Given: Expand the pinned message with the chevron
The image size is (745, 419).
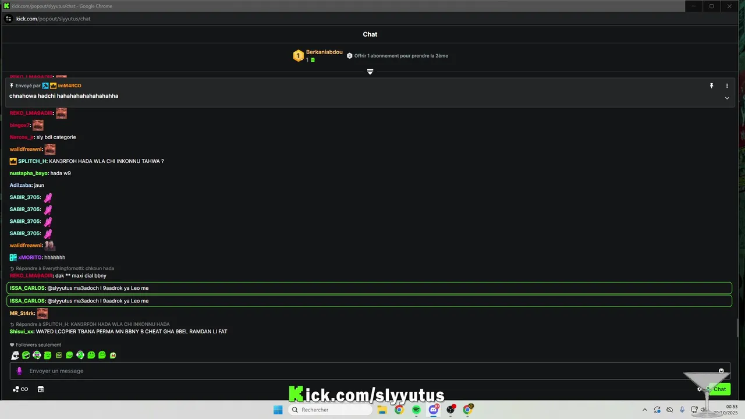Looking at the screenshot, I should [727, 98].
